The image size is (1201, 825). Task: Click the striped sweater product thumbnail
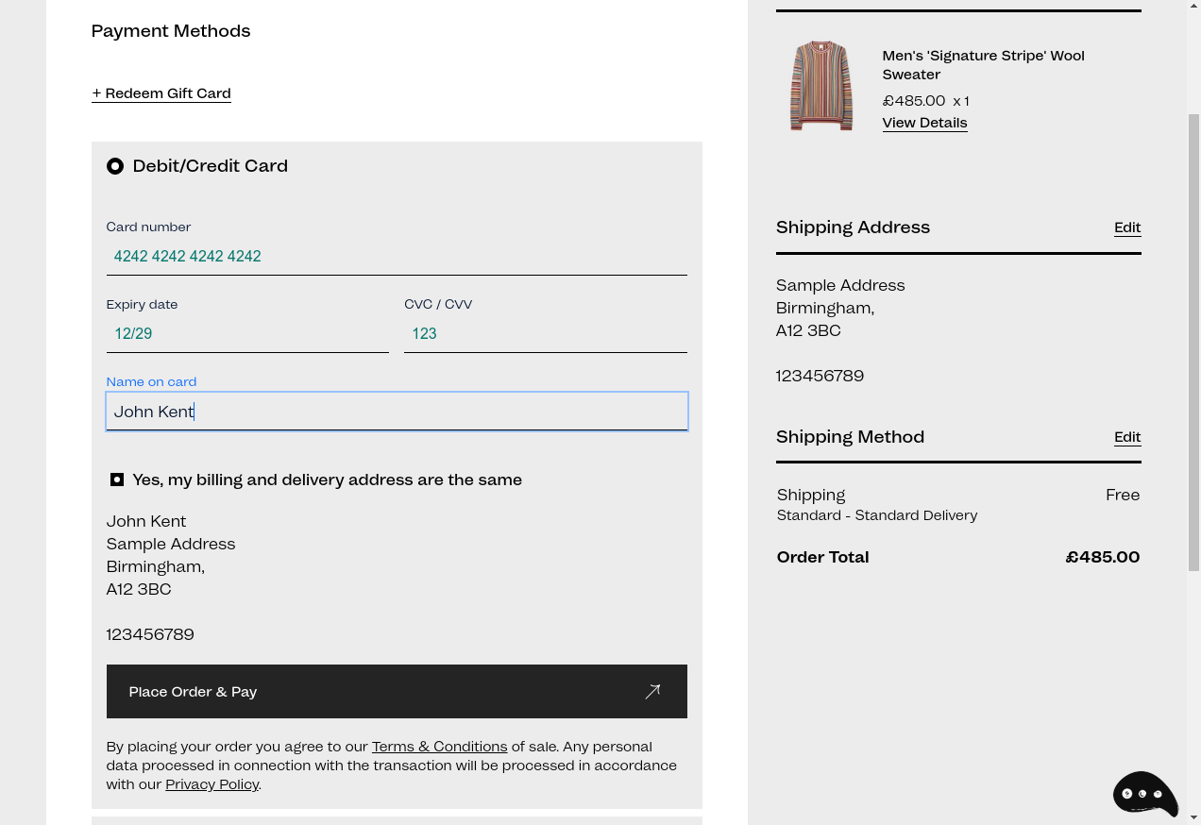pos(821,86)
